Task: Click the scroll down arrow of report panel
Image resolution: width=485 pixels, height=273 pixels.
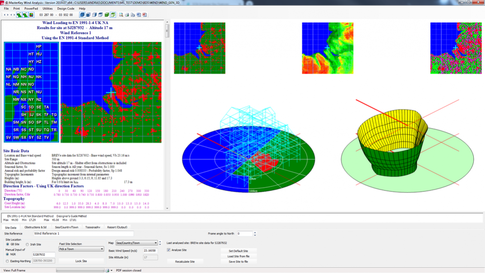Action: tap(167, 208)
